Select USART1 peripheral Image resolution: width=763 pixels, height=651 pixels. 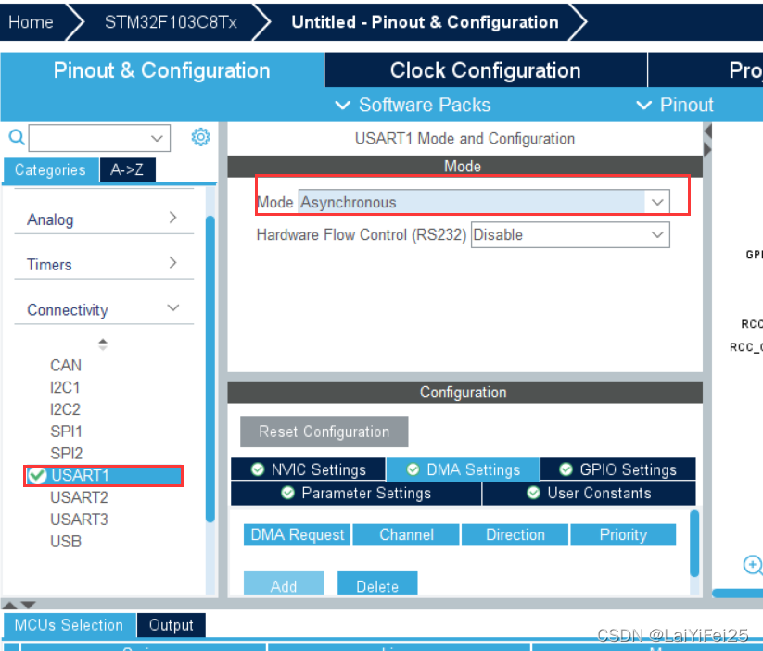(x=103, y=475)
